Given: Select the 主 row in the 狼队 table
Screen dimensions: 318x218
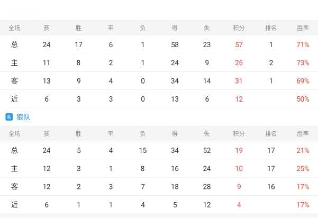Looking at the screenshot, I should click(x=159, y=168).
